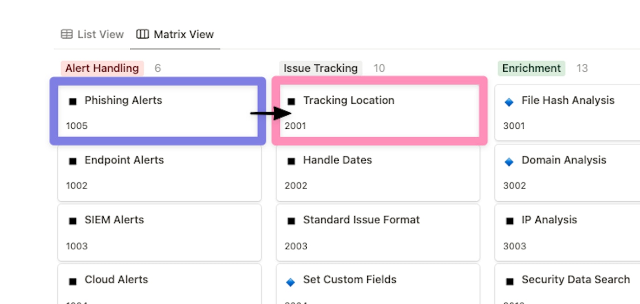Screen dimensions: 640x304
Task: Open the Cloud Alerts card
Action: [159, 285]
